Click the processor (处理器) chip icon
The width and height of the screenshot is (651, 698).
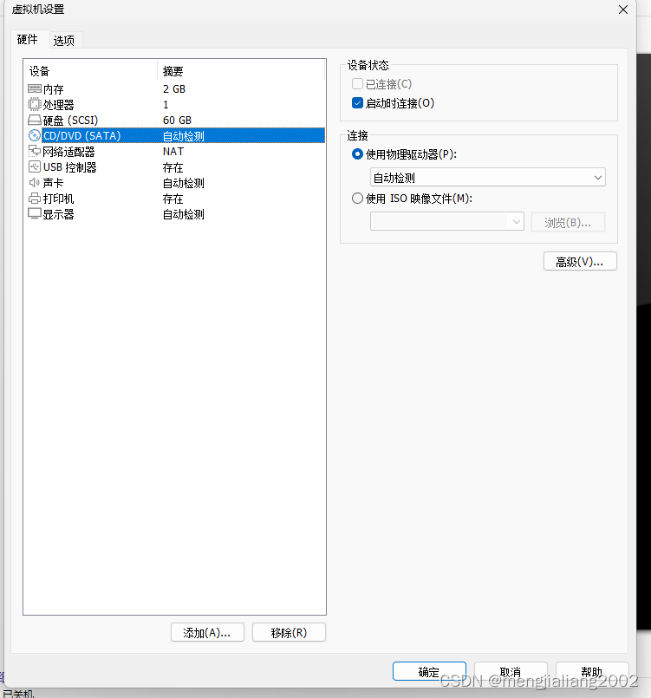click(35, 105)
